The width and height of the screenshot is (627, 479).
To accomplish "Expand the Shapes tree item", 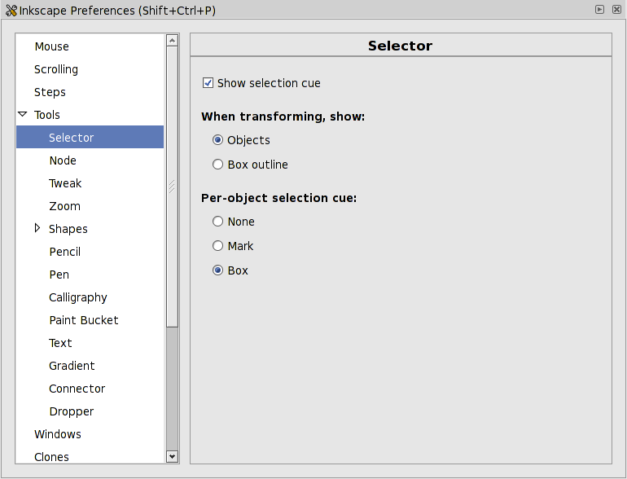I will [37, 229].
